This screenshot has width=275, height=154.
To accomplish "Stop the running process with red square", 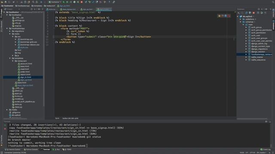I will 82,2.
